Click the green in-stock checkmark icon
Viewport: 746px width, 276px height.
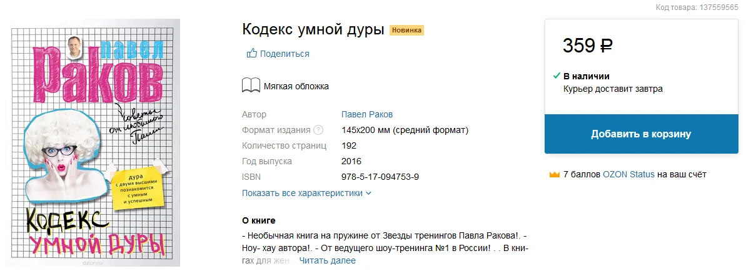(556, 76)
